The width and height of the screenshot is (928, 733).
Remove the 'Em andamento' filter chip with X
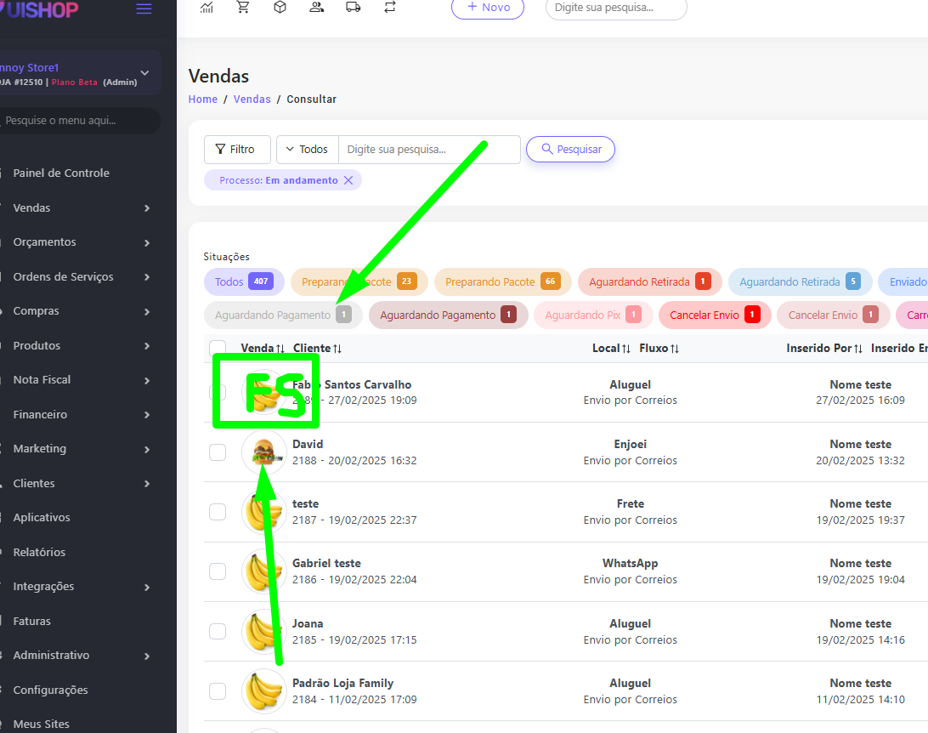[x=348, y=180]
